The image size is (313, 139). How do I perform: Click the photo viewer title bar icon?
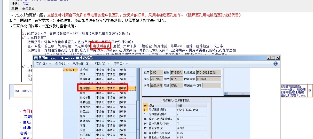coord(36,58)
